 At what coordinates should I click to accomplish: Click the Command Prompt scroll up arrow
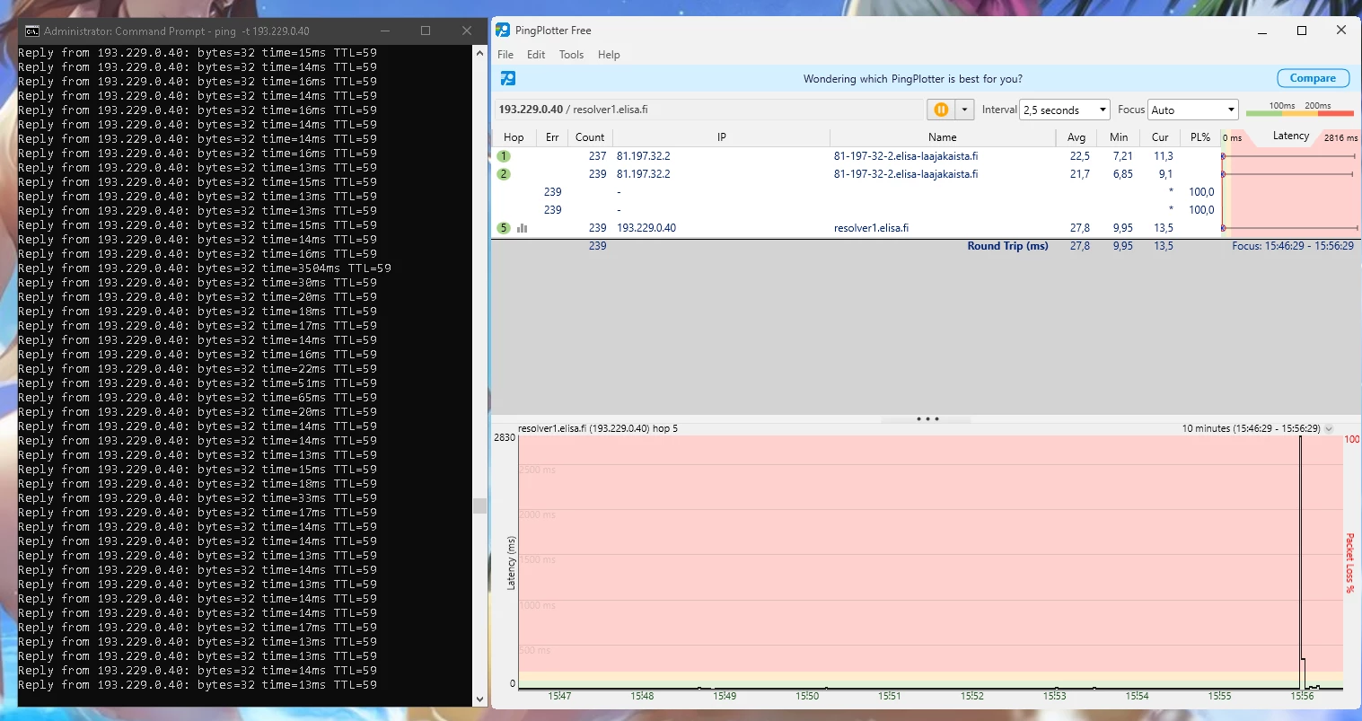pyautogui.click(x=479, y=53)
